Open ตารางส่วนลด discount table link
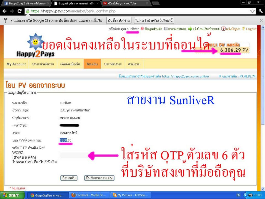 point(176,29)
